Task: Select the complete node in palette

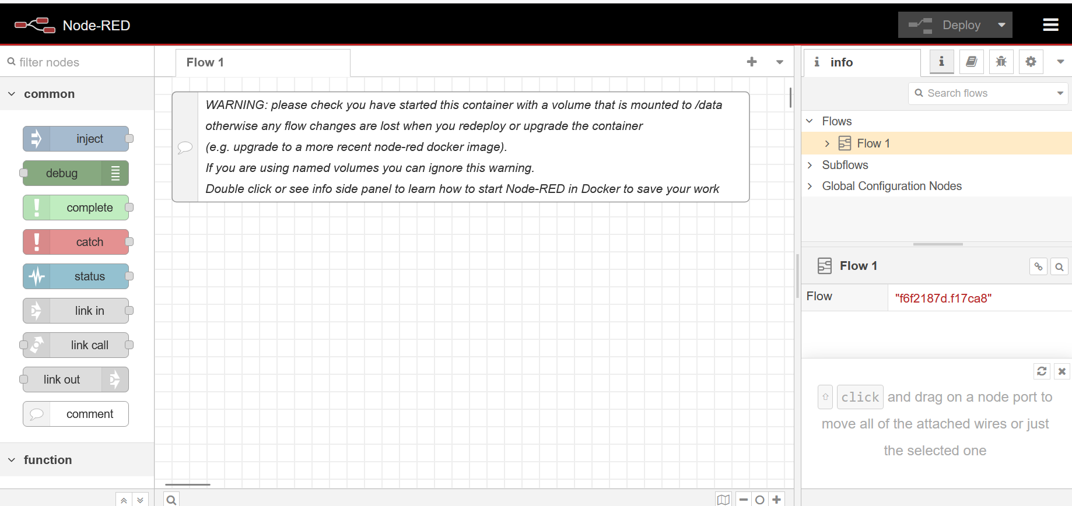Action: click(x=76, y=208)
